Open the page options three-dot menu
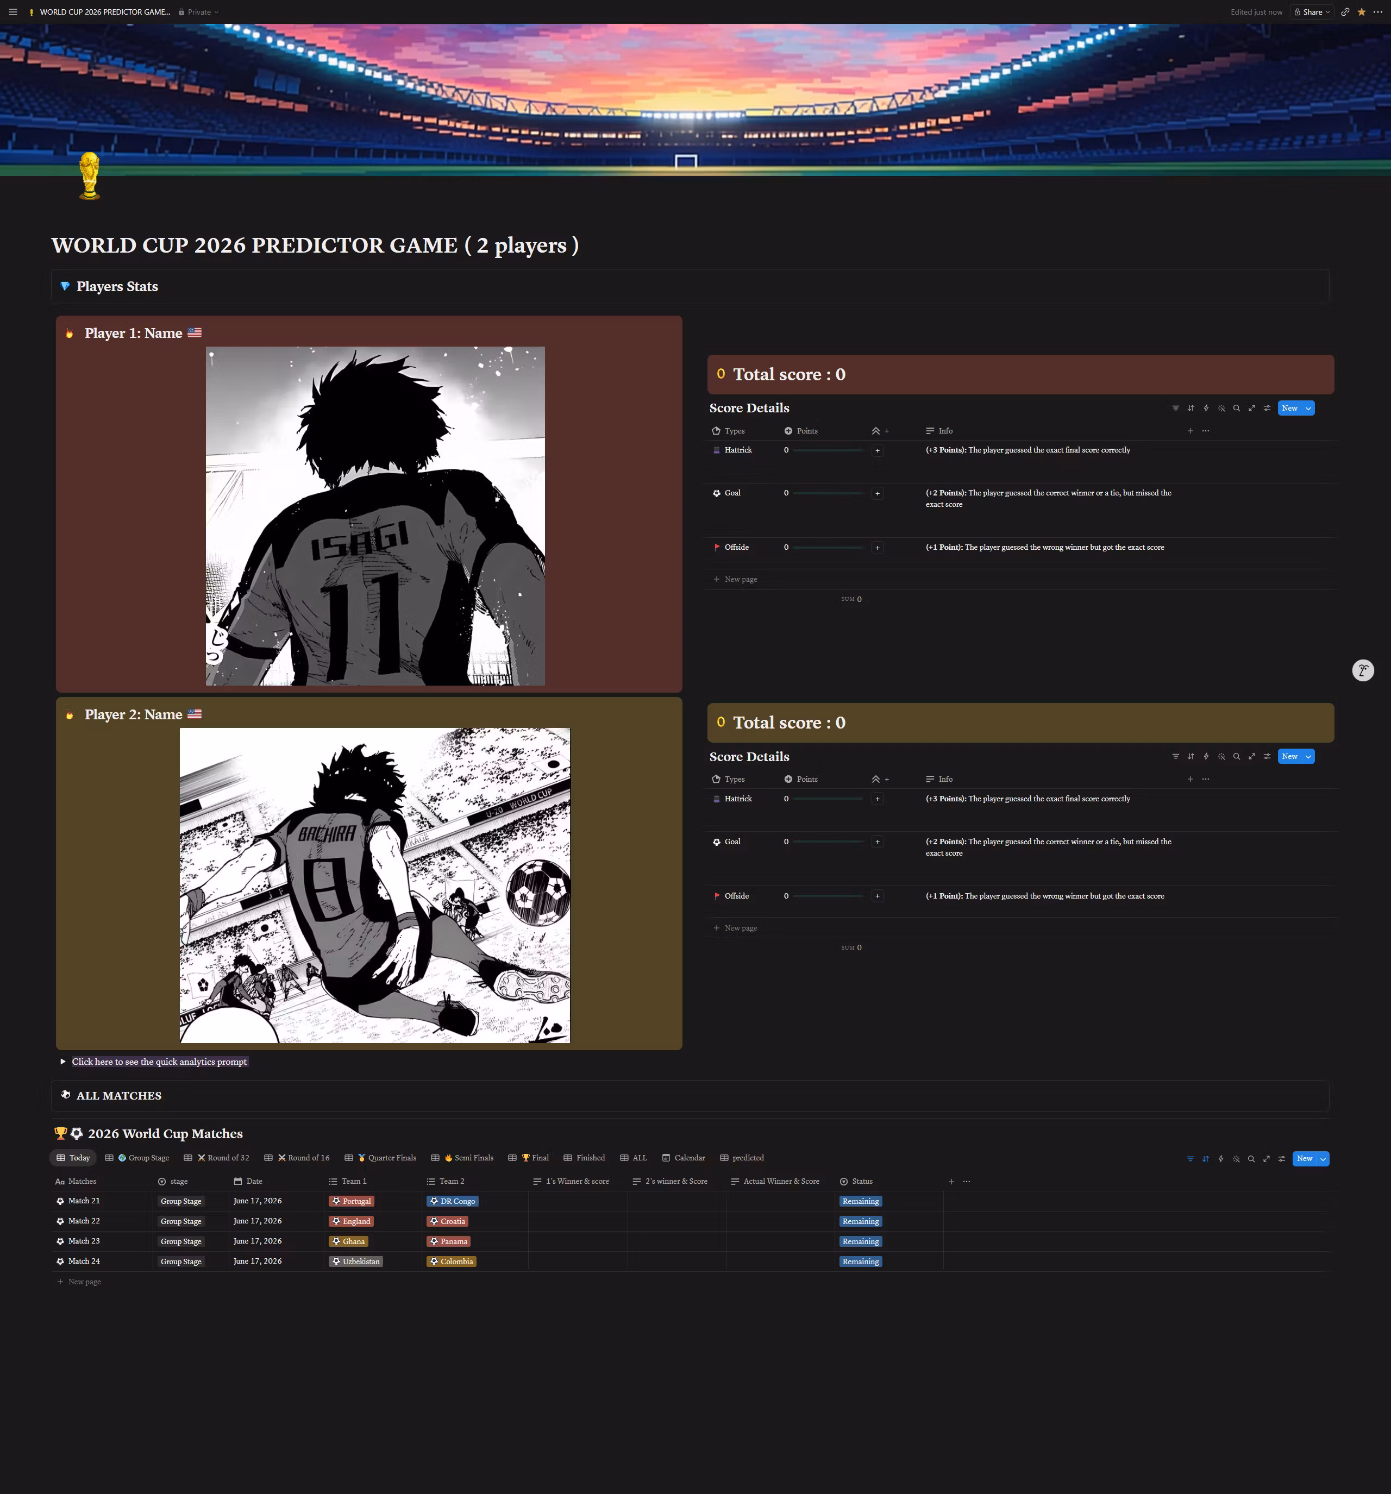The height and width of the screenshot is (1494, 1391). click(x=1377, y=12)
